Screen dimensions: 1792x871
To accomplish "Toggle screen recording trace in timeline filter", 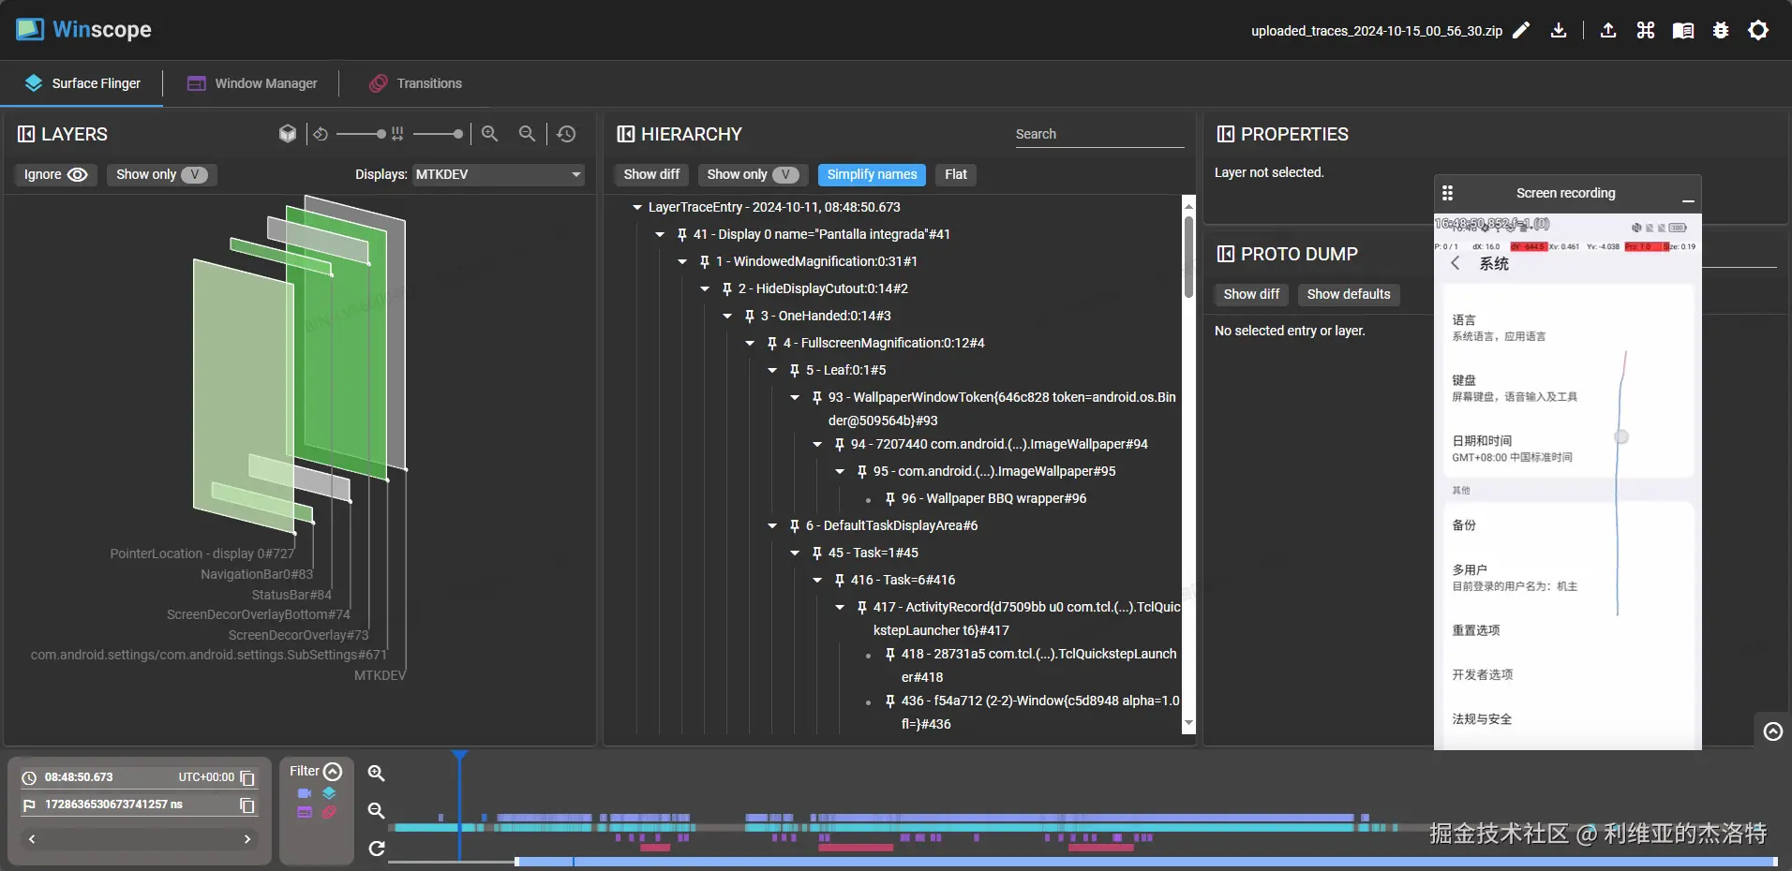I will 305,793.
